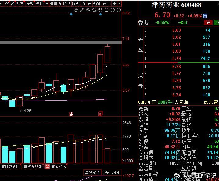Screen dimensions: 219x181
Task: Click the L2 badge icon
Action: tap(48, 166)
